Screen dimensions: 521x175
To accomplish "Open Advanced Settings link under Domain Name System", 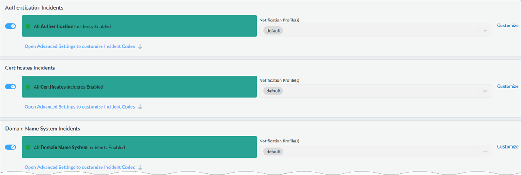I will 79,167.
